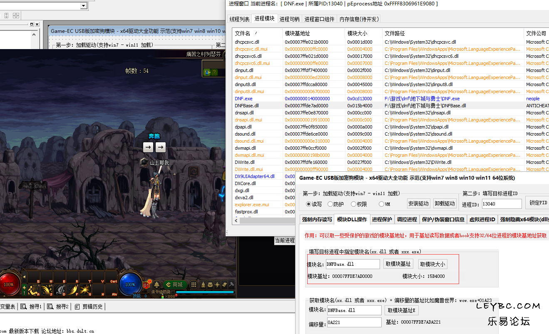Click the second run arrow key icon

(161, 147)
